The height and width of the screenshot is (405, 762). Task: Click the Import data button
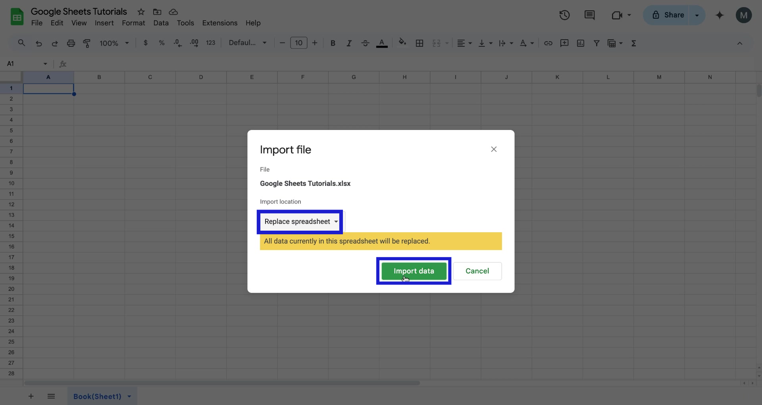(414, 271)
